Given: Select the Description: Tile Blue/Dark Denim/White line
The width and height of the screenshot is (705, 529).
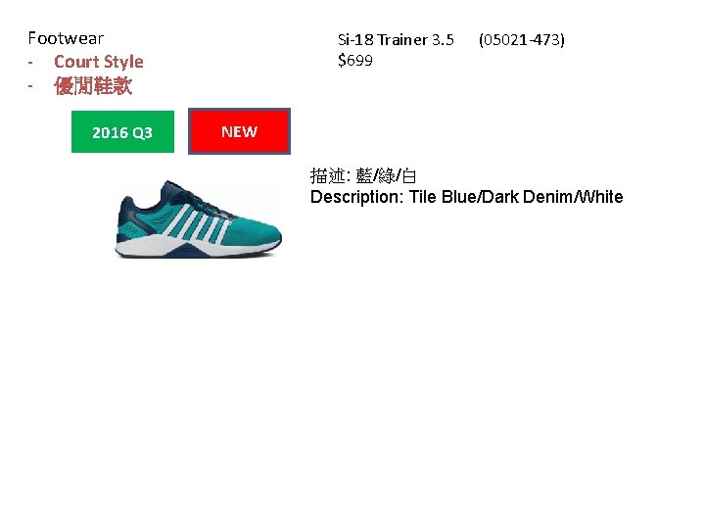Looking at the screenshot, I should pos(467,197).
